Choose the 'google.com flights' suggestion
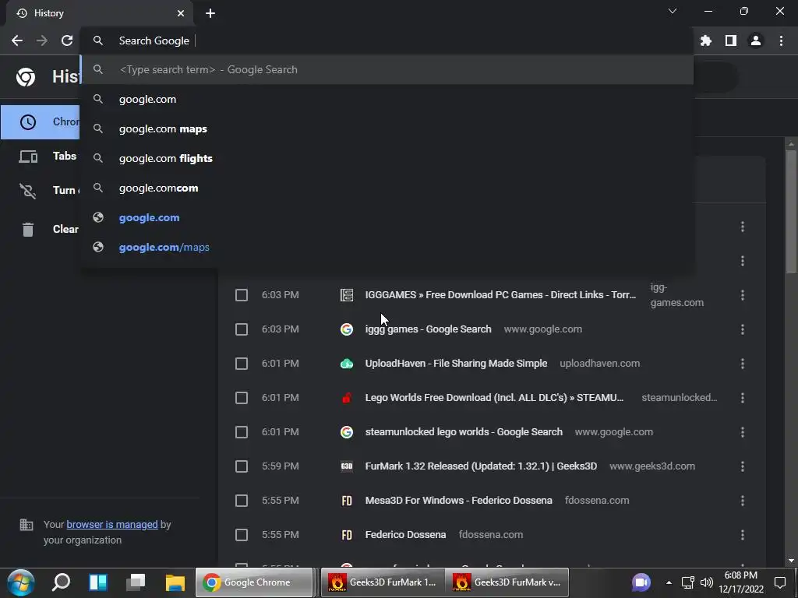 pos(387,158)
